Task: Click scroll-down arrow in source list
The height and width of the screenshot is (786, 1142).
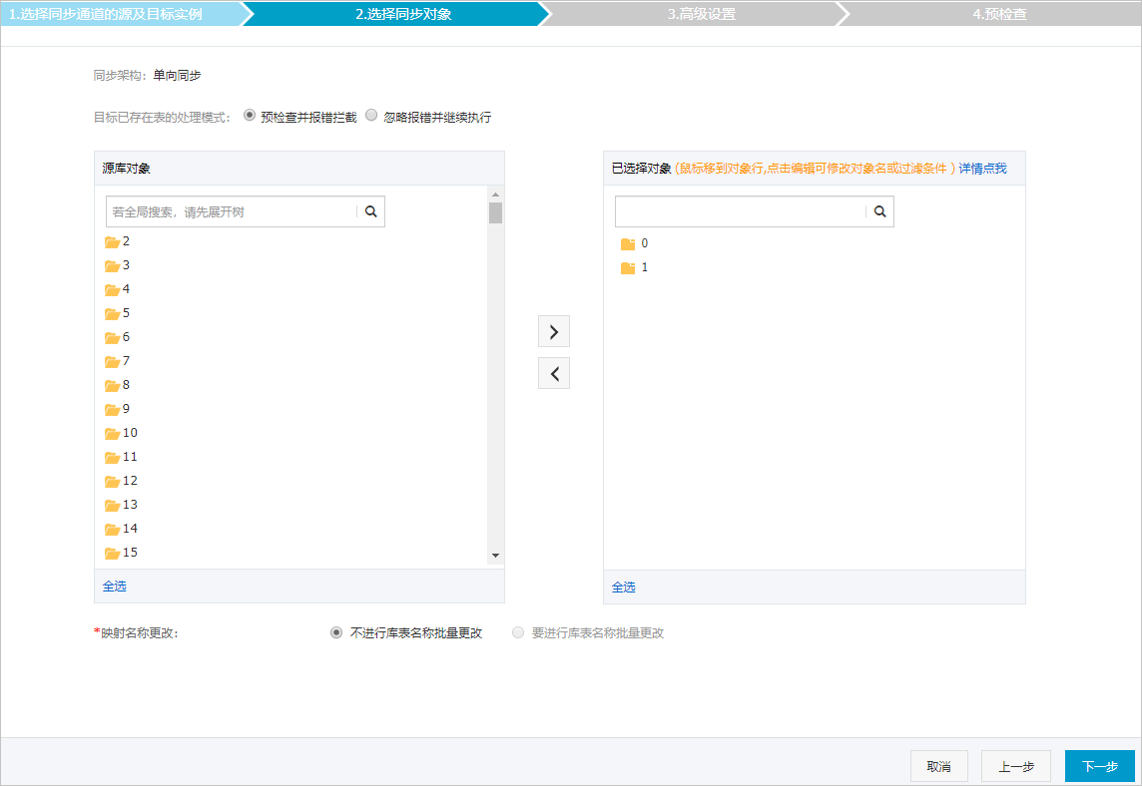Action: (496, 556)
